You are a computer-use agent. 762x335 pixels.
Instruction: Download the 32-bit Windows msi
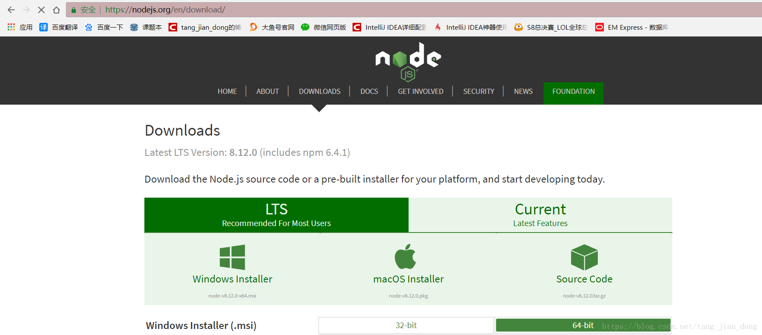(x=406, y=326)
